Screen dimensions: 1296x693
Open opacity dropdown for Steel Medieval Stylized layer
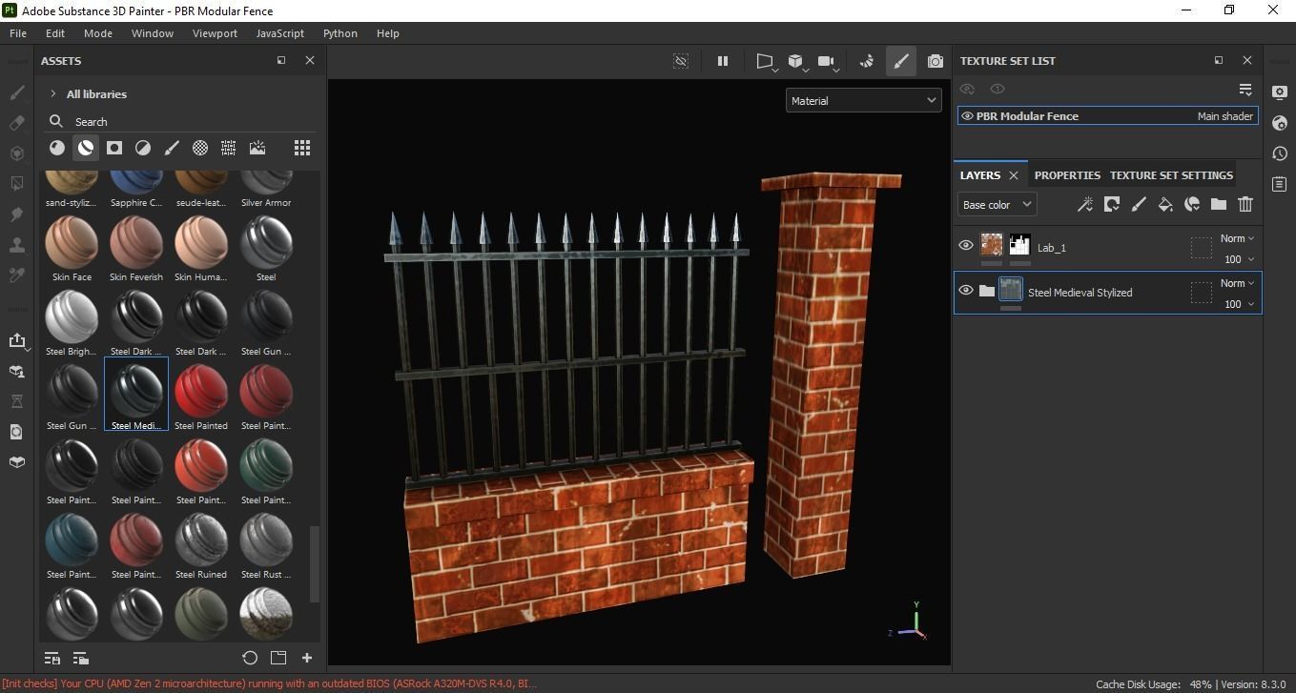tap(1239, 304)
